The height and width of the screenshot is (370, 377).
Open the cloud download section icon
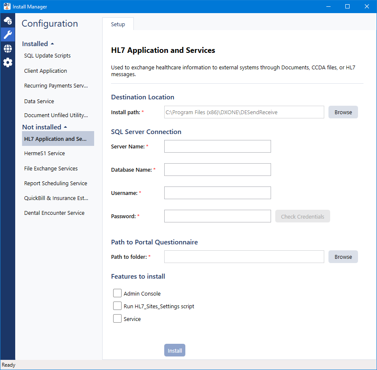click(8, 20)
